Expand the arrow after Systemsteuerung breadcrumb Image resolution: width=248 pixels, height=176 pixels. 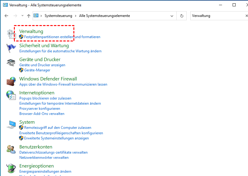(76, 16)
